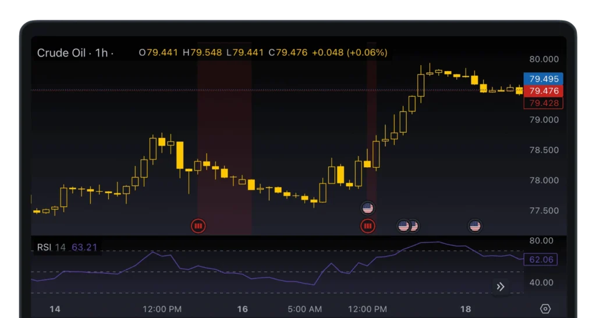The image size is (596, 318).
Task: Click the blue 79.495 price tag
Action: coord(544,79)
